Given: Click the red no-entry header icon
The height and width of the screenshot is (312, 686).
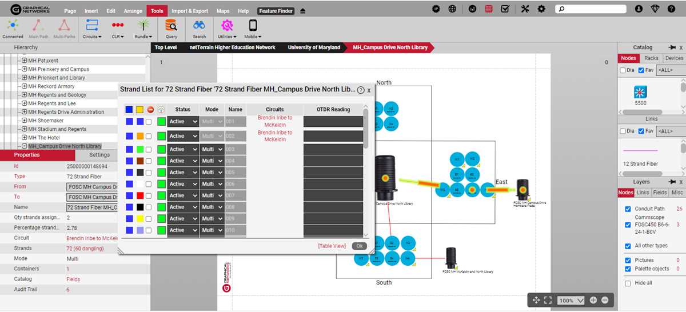Looking at the screenshot, I should pos(150,109).
